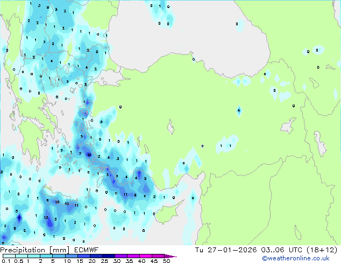The image size is (341, 263).
Task: Pick the 15 to 20 mm legend swatch
Action: pos(84,256)
